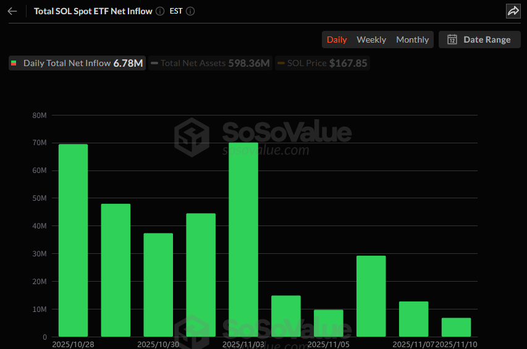Open info icon beside the chart title

tap(160, 11)
